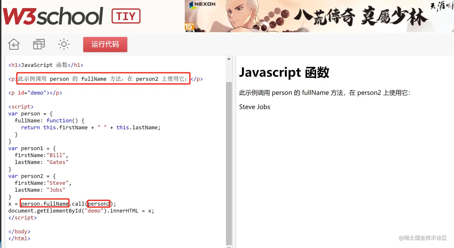
Task: Click the person2 argument in call()
Action: coord(99,204)
